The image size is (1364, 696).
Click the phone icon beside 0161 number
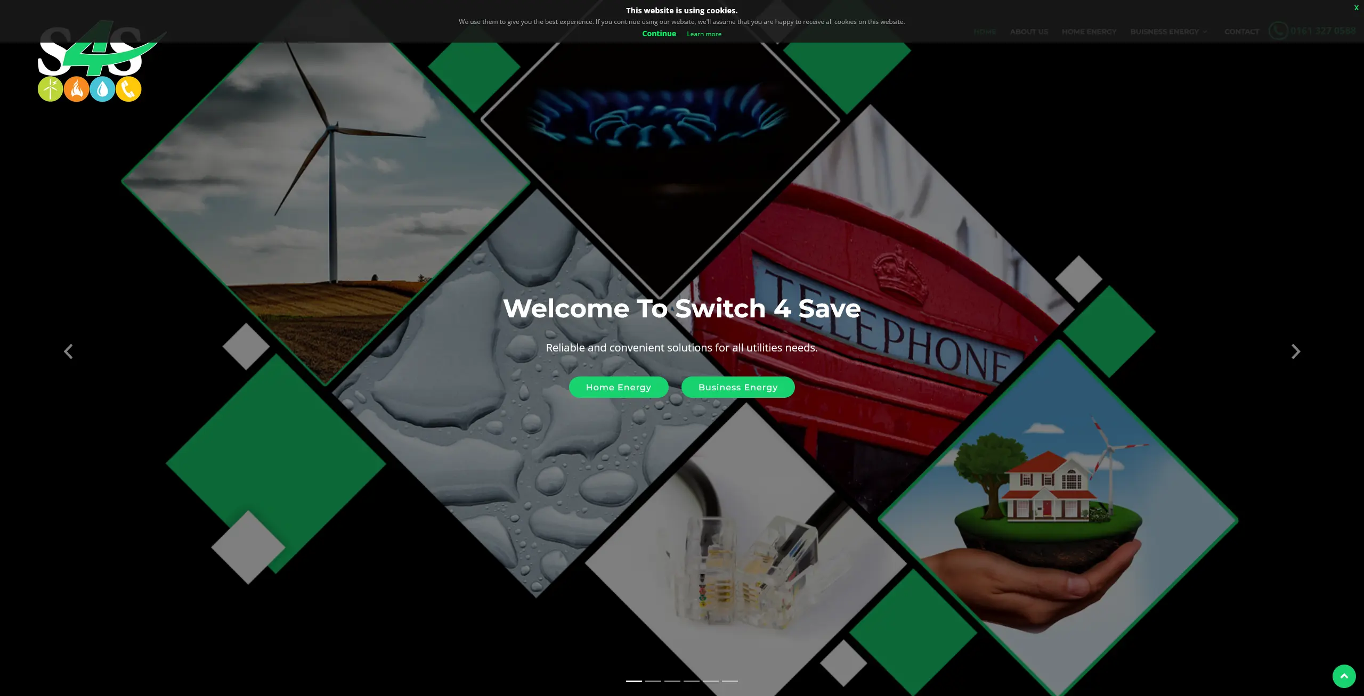(x=1278, y=31)
